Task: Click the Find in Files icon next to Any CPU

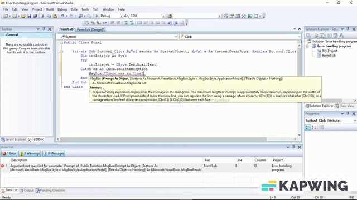Action: [x=170, y=16]
